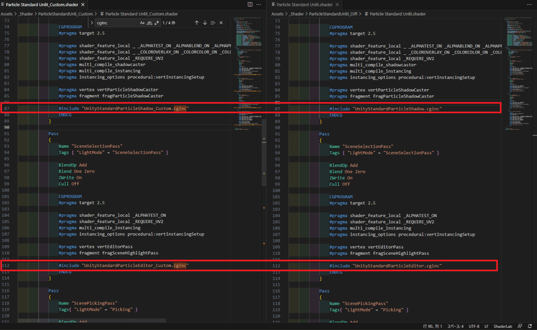Click the left editor minimap
Screen dimensions: 537x330
[247, 74]
